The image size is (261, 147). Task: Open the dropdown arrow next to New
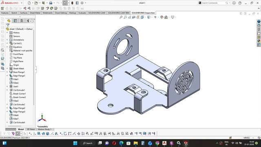tap(33, 3)
